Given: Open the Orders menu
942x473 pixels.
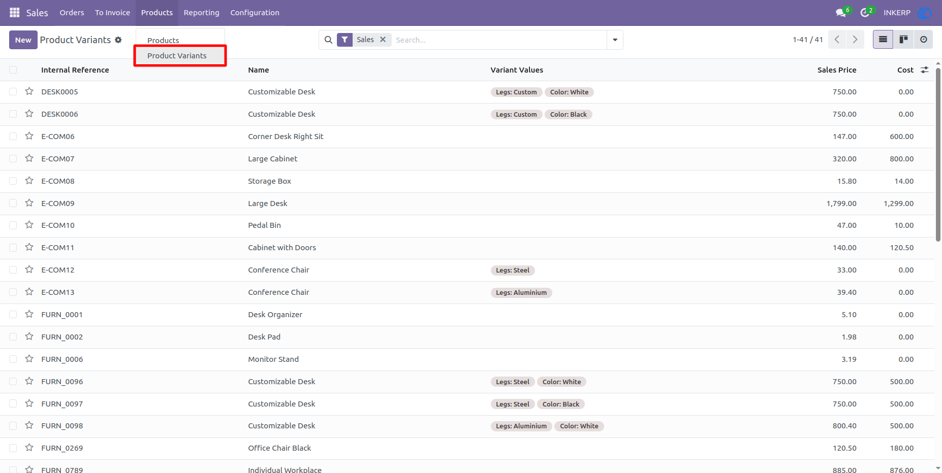Looking at the screenshot, I should tap(72, 13).
